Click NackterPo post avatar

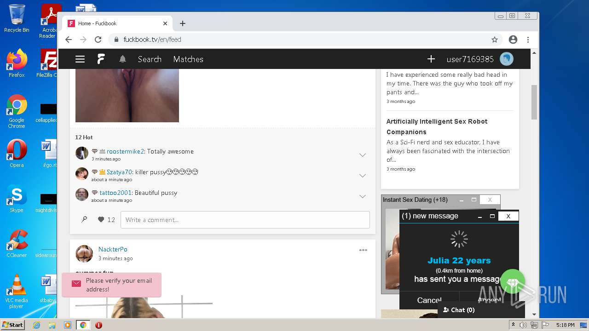tap(84, 254)
